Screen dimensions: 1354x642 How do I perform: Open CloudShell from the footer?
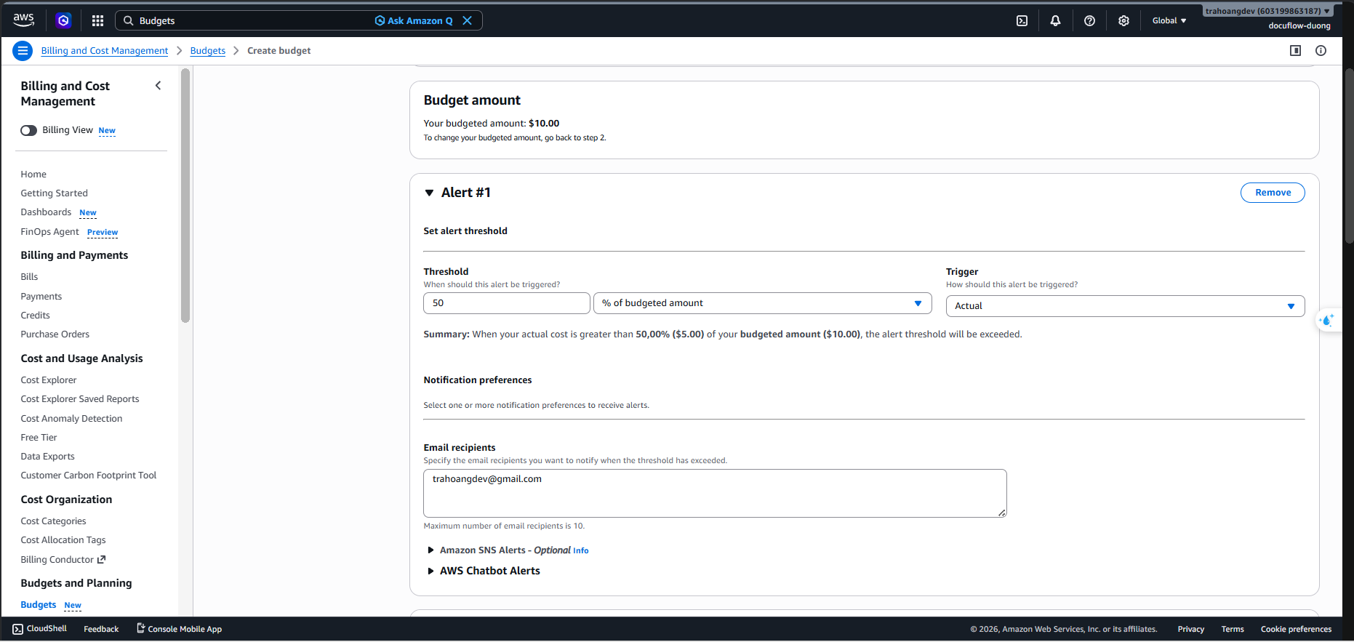[40, 629]
